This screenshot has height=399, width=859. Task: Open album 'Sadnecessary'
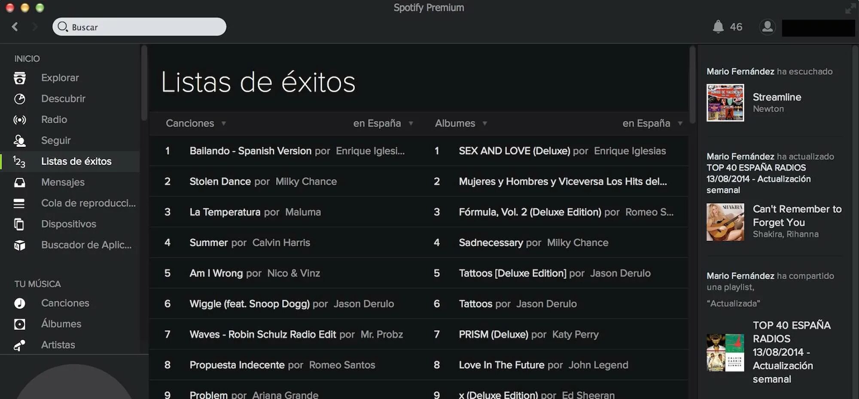pos(490,243)
